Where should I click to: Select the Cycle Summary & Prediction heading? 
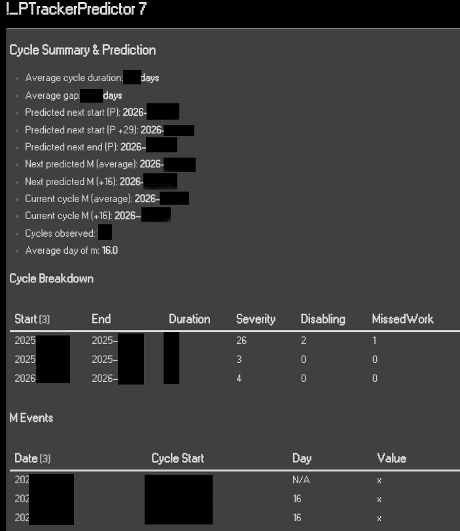pos(82,50)
